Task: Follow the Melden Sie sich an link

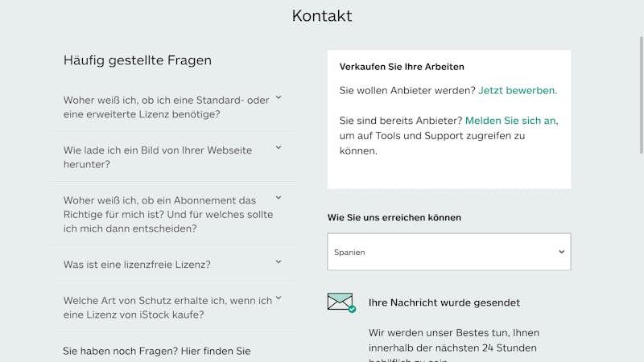Action: 510,121
